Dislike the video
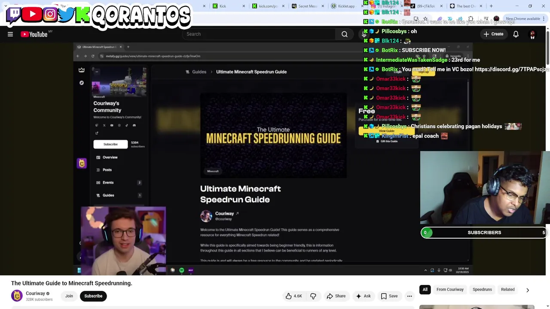 pyautogui.click(x=313, y=296)
